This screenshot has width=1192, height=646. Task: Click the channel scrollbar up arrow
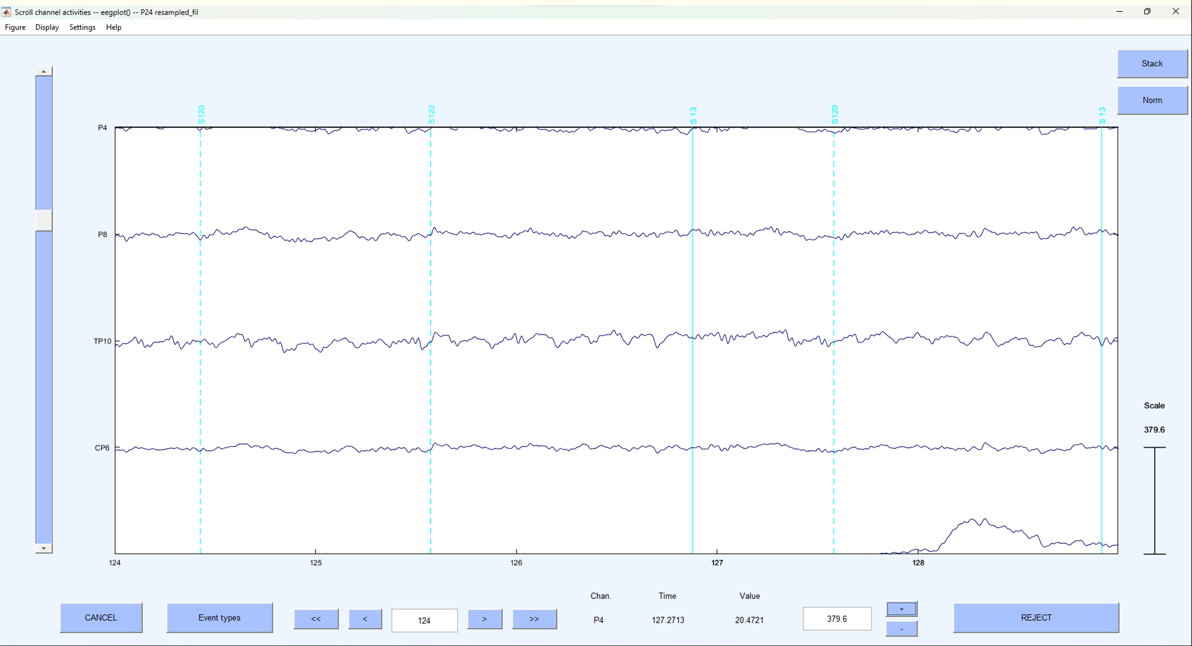pos(44,70)
